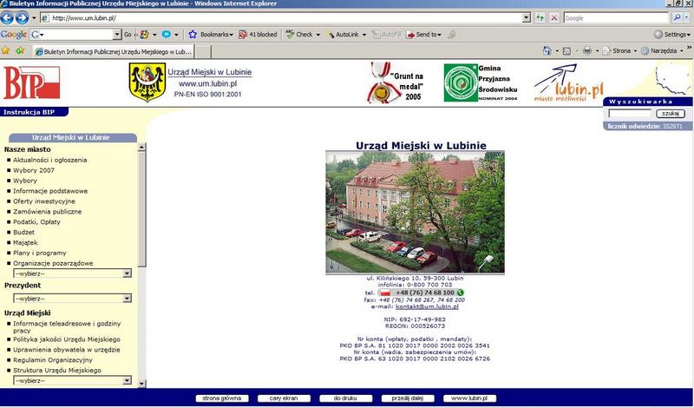694x408 pixels.
Task: Select the Biuletyn Informacji Publicznej tab
Action: tap(114, 51)
